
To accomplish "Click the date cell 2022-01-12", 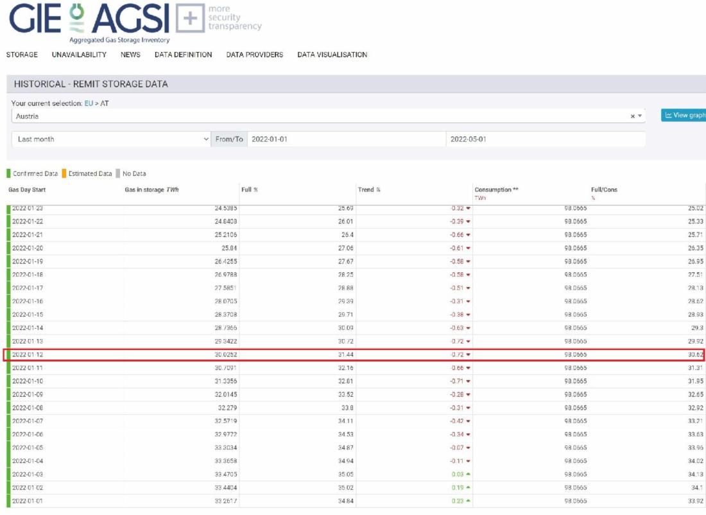I will coord(28,354).
